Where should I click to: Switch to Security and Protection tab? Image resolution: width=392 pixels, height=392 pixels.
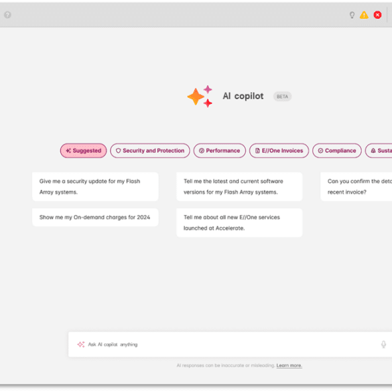point(150,151)
